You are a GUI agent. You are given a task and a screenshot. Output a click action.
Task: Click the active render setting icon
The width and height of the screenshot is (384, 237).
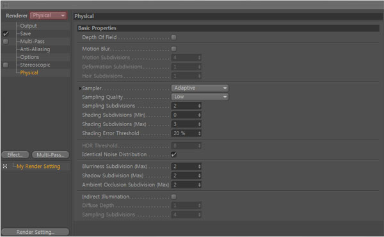(x=5, y=167)
